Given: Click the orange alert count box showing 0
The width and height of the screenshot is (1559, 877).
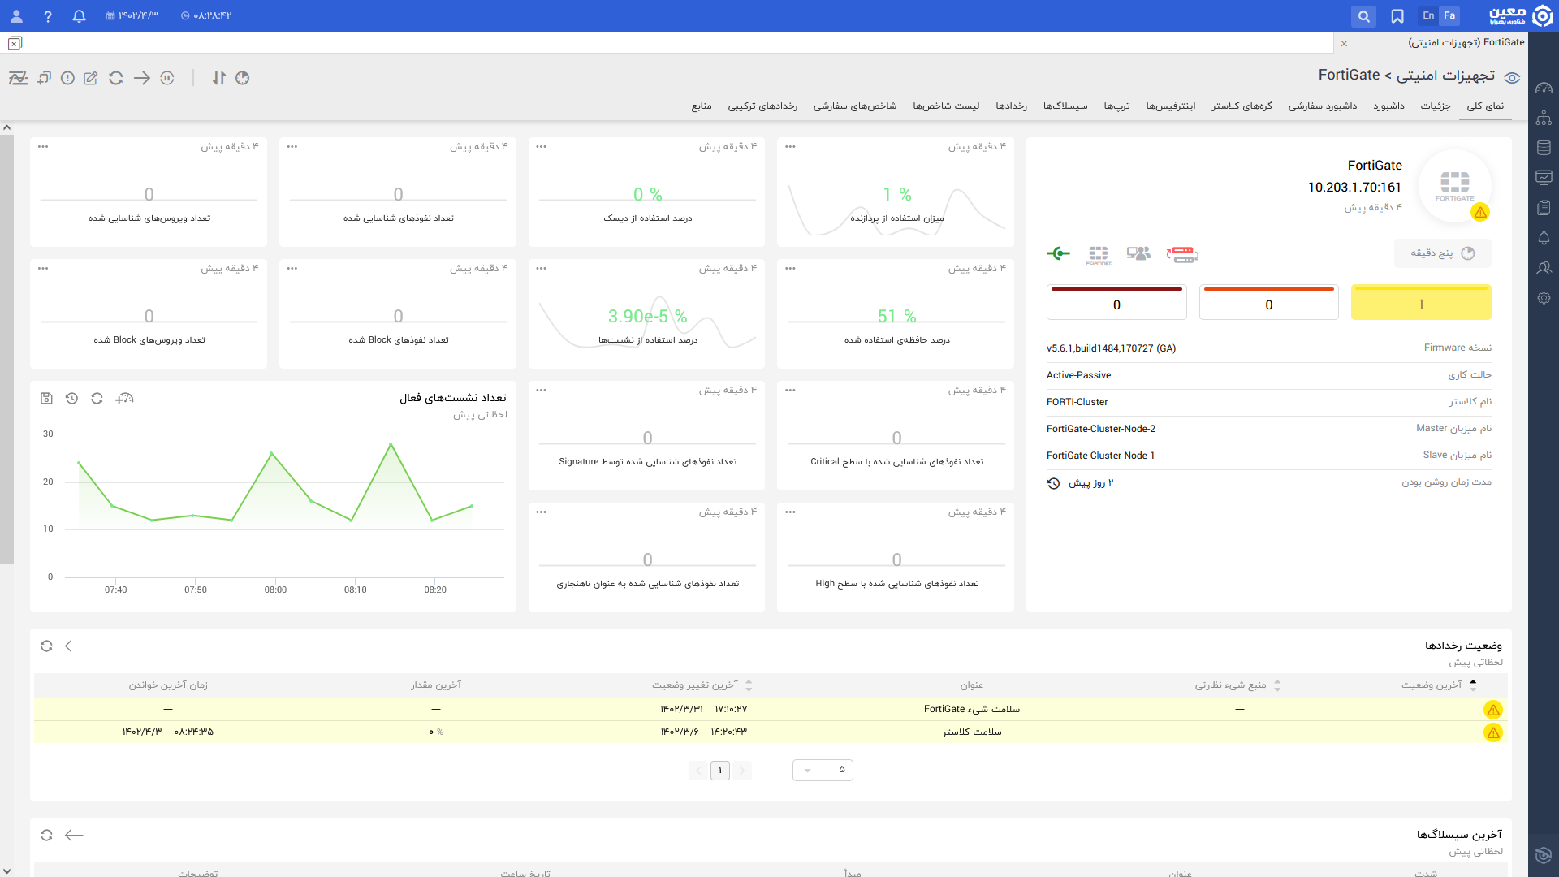Looking at the screenshot, I should click(1269, 302).
